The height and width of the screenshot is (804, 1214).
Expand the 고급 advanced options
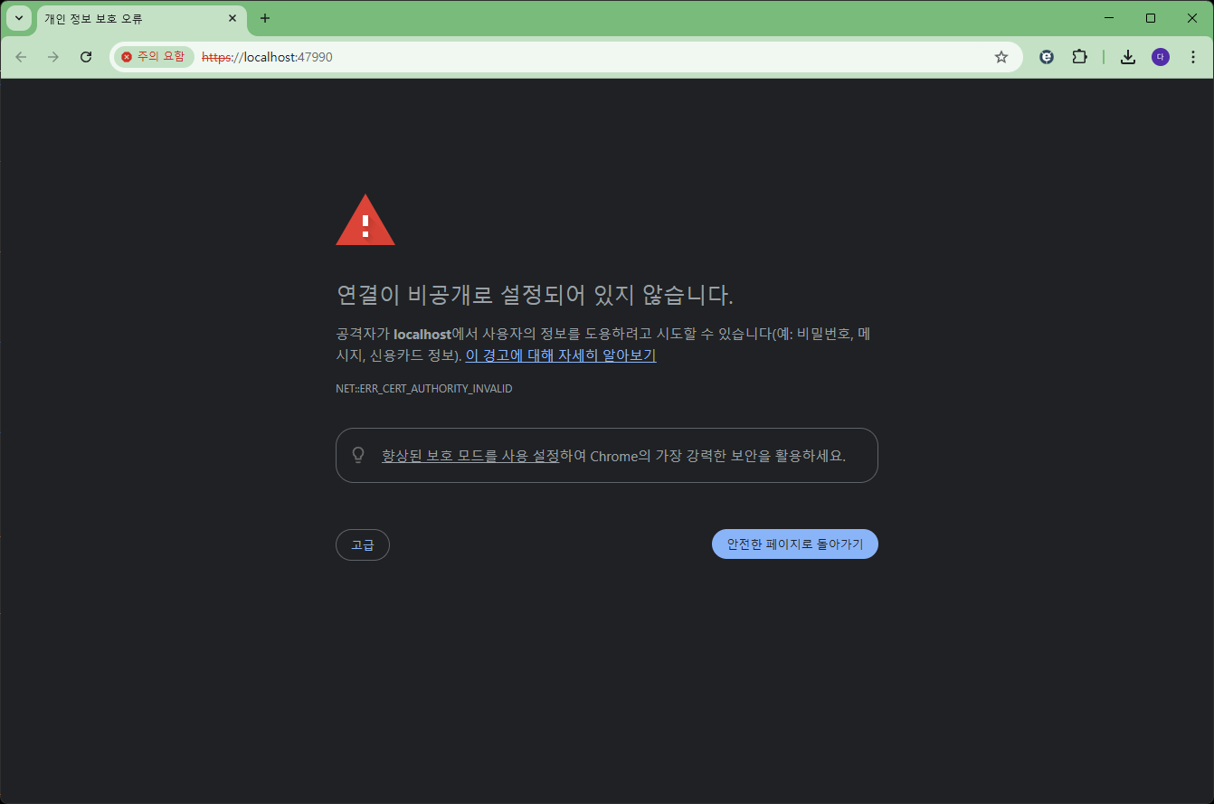coord(363,544)
